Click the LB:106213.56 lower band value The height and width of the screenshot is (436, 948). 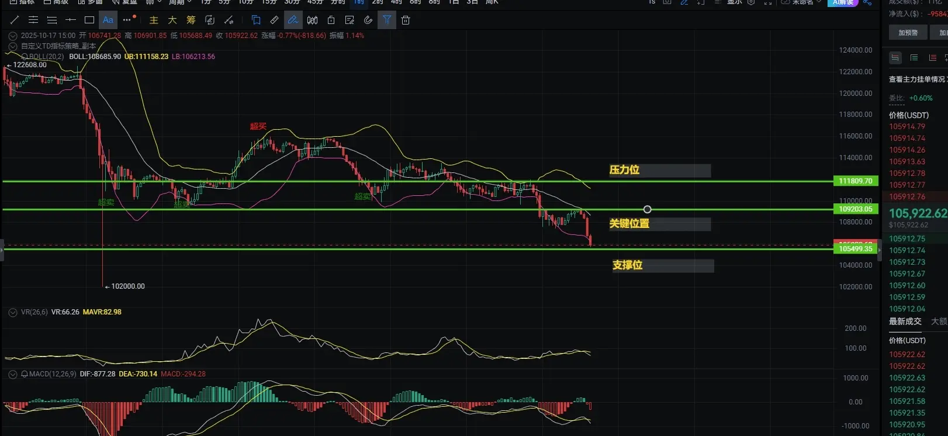coord(193,57)
